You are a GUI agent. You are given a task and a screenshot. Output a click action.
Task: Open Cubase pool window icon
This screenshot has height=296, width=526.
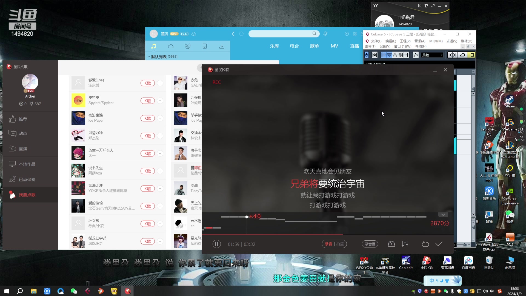point(401,55)
